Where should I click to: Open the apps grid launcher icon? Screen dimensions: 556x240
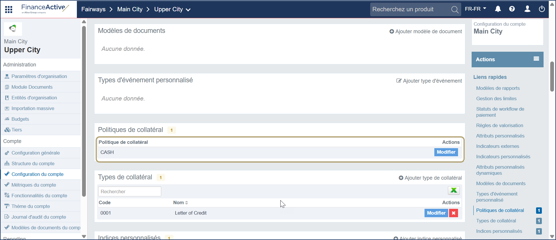tap(9, 9)
